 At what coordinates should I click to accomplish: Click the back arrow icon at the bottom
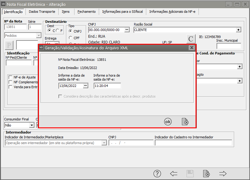(x=174, y=174)
